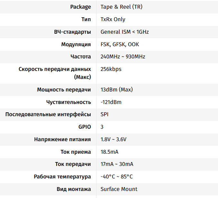Select the '1.8V ~ 3.6V' voltage value
Screen dimensions: 218x198
coord(114,139)
